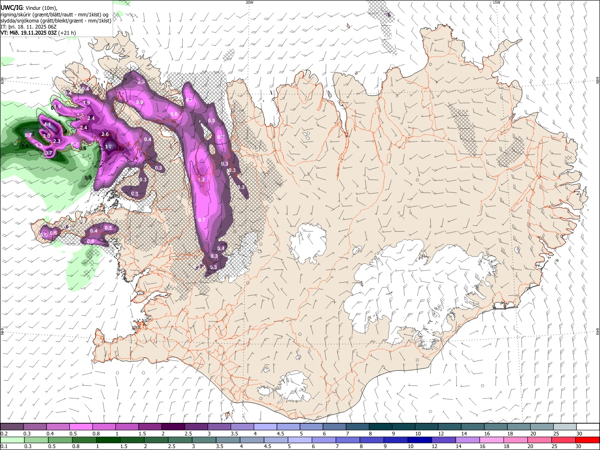Click the light pink 16 swatch, lower legend row

(492, 440)
